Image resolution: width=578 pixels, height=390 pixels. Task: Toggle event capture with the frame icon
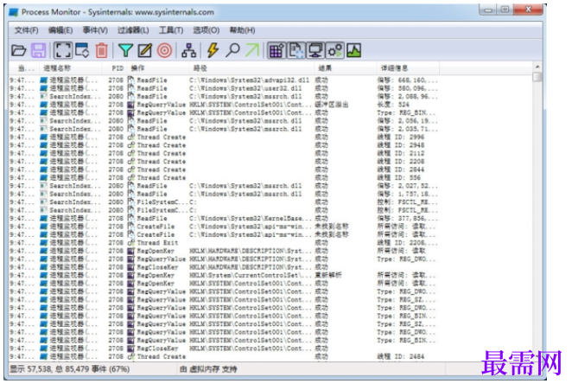[63, 50]
